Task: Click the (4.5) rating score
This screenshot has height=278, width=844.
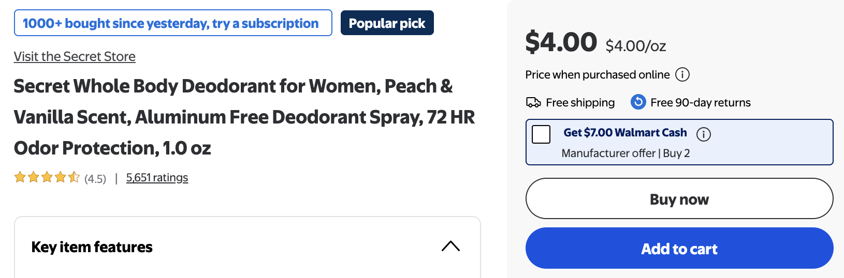Action: coord(95,179)
